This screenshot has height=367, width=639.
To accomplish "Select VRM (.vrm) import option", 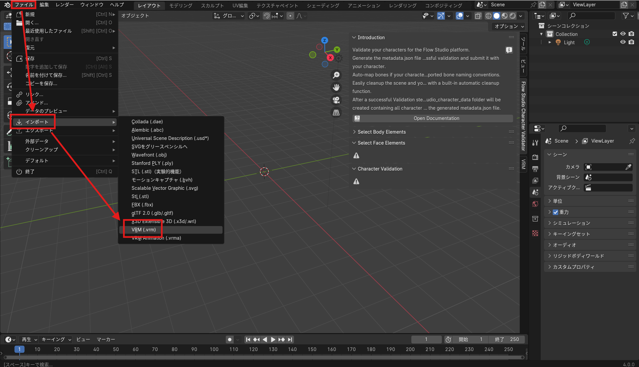I will (x=144, y=230).
